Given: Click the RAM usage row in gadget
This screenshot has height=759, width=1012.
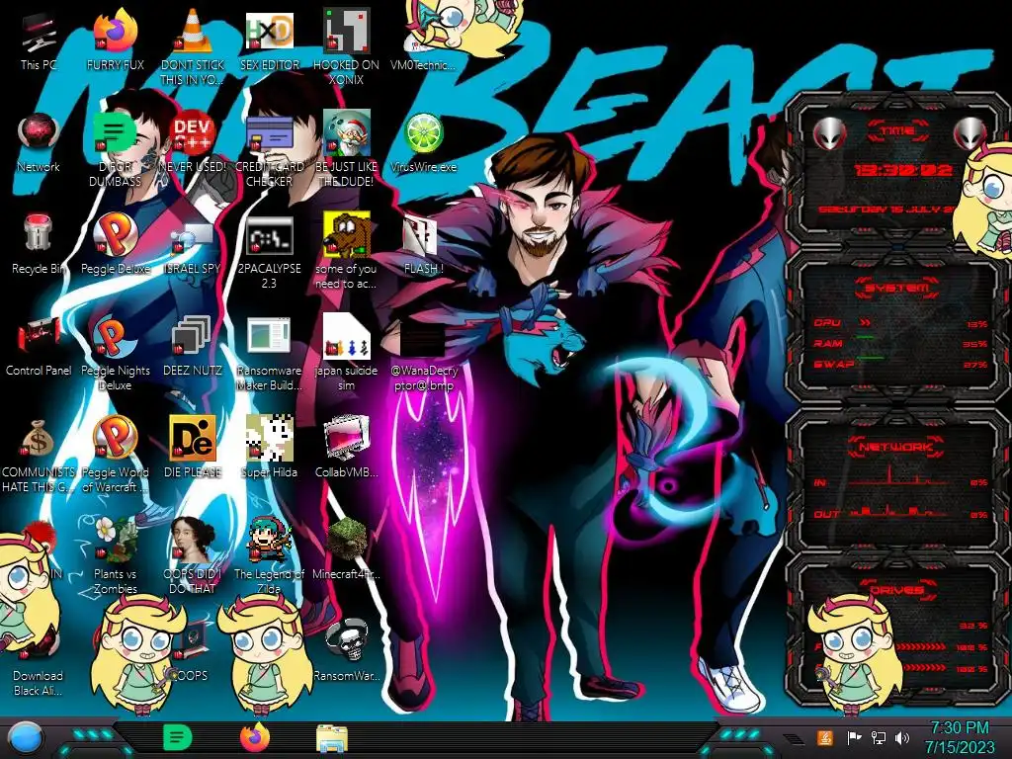Looking at the screenshot, I should (900, 343).
